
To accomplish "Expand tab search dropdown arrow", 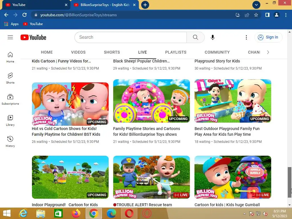I will [x=256, y=5].
